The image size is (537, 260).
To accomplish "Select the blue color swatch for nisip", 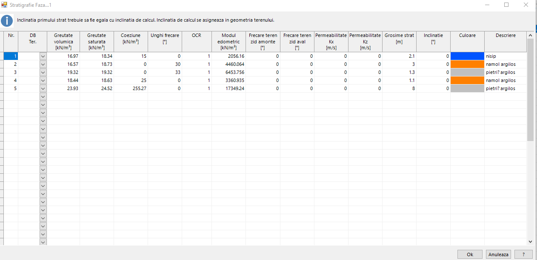I will (x=467, y=56).
